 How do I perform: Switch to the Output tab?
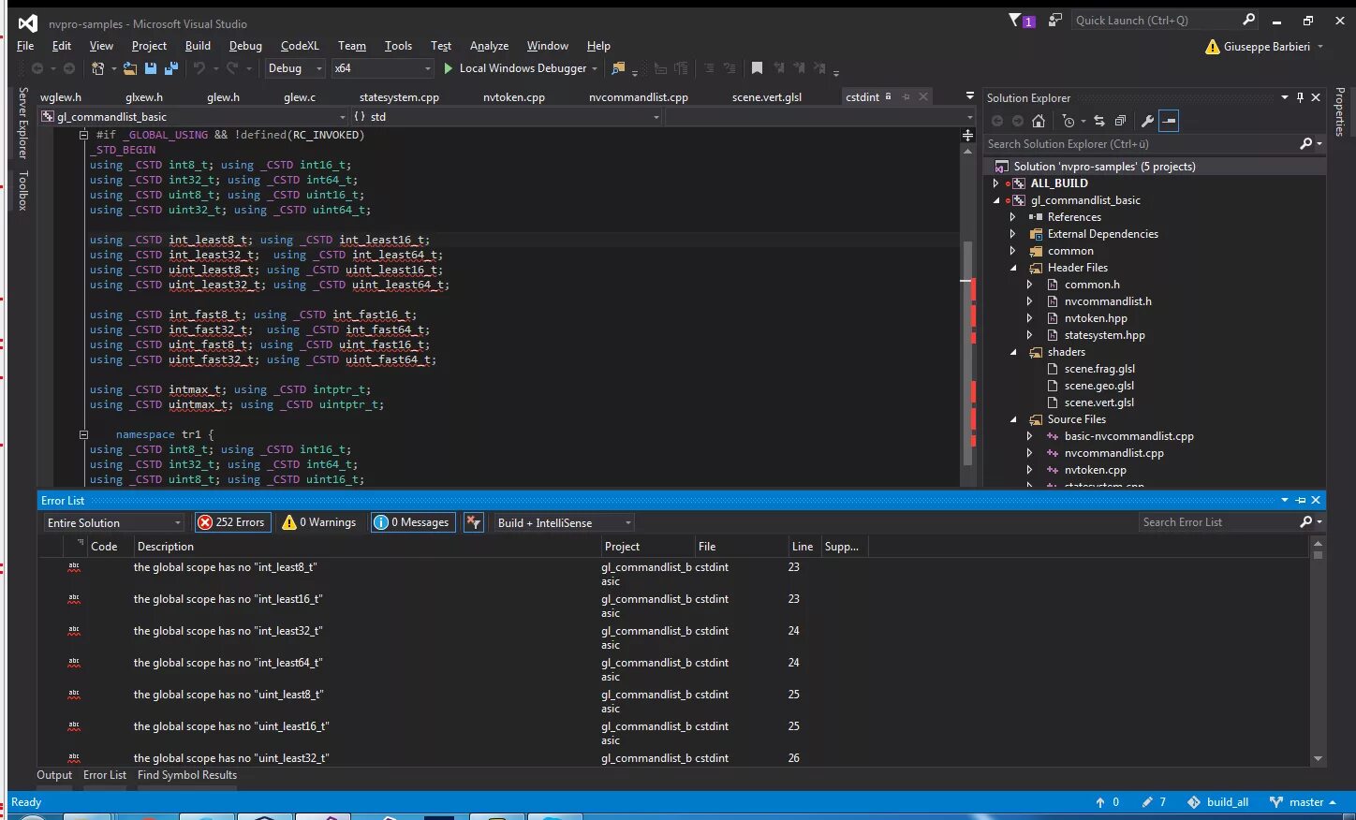(54, 775)
